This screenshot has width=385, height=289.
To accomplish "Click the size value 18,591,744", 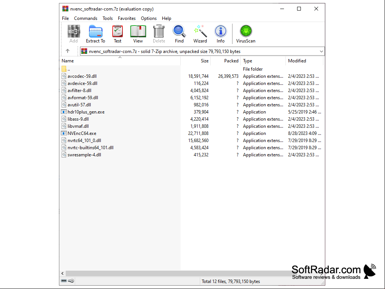I will click(x=198, y=76).
